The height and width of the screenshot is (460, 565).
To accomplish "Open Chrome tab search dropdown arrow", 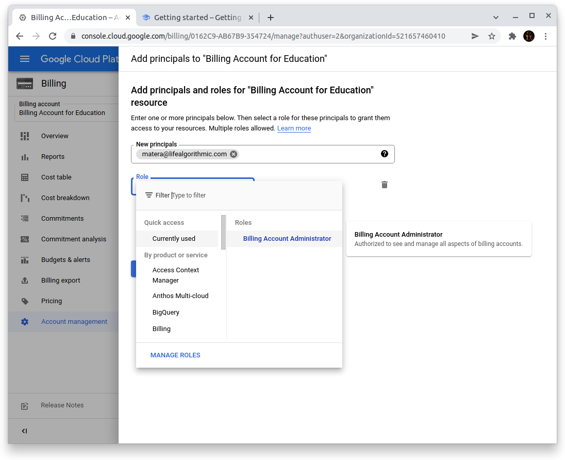I will point(495,18).
